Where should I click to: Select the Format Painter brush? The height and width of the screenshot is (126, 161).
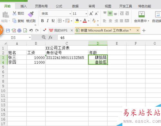(x=31, y=14)
